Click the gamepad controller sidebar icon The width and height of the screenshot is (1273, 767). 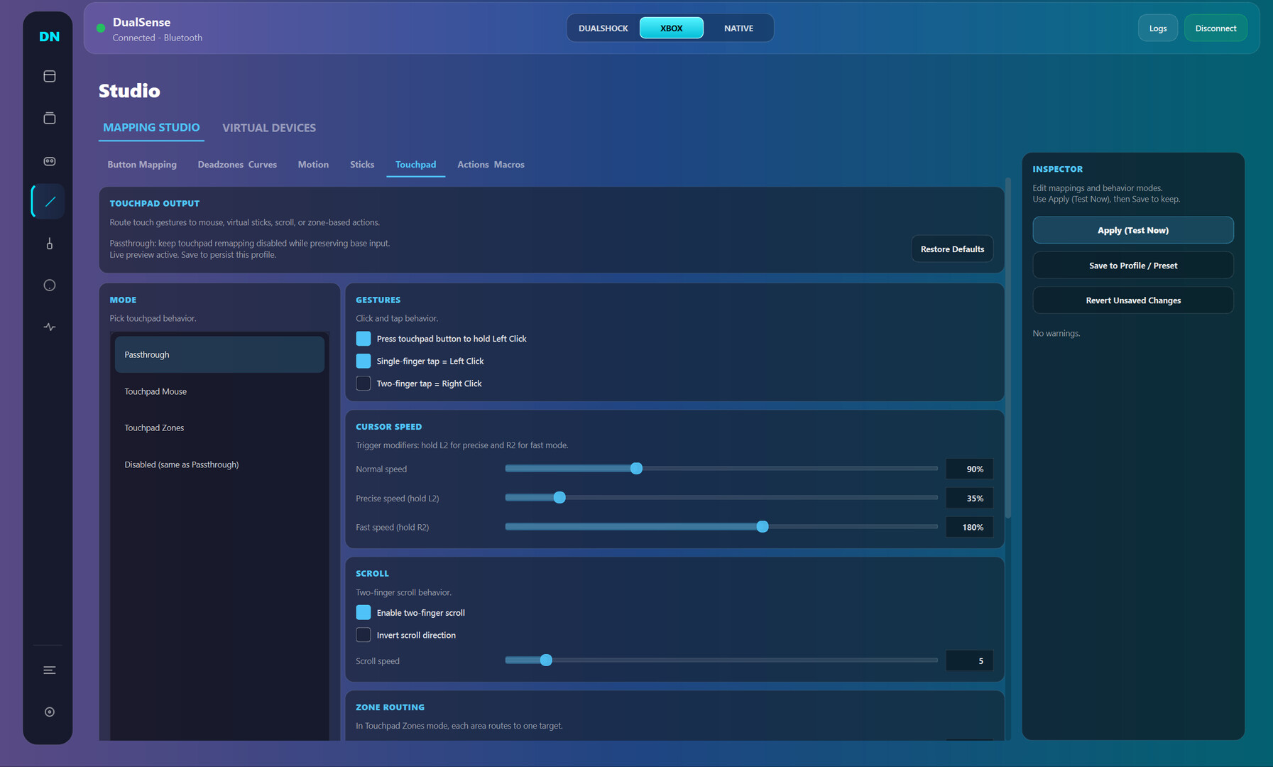[x=49, y=161]
